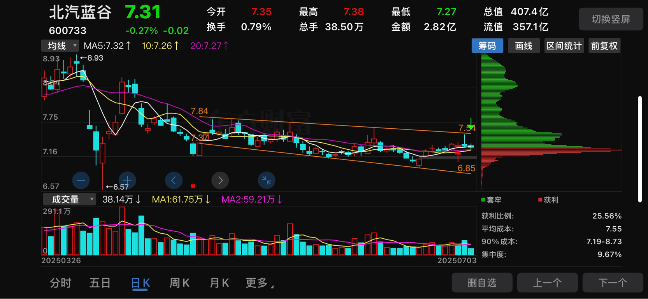Tap the 6.85 trendline label
The width and height of the screenshot is (648, 299).
click(466, 168)
